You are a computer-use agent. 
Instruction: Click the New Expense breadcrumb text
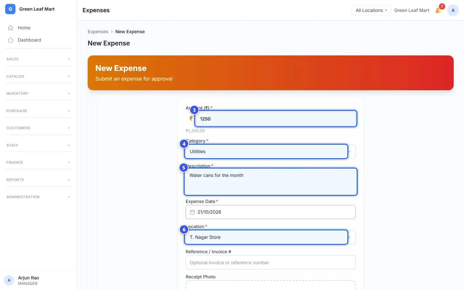130,32
